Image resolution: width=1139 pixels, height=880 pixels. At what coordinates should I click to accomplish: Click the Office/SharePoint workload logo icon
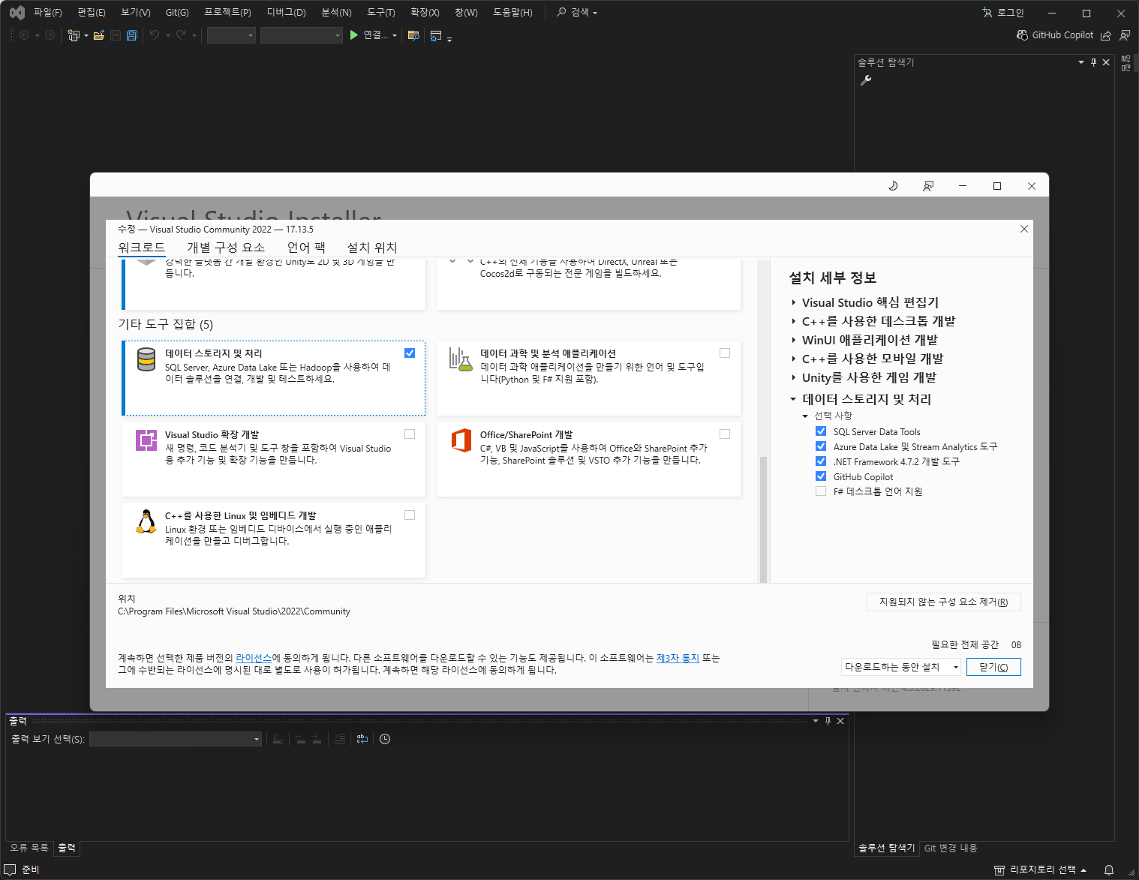coord(461,440)
